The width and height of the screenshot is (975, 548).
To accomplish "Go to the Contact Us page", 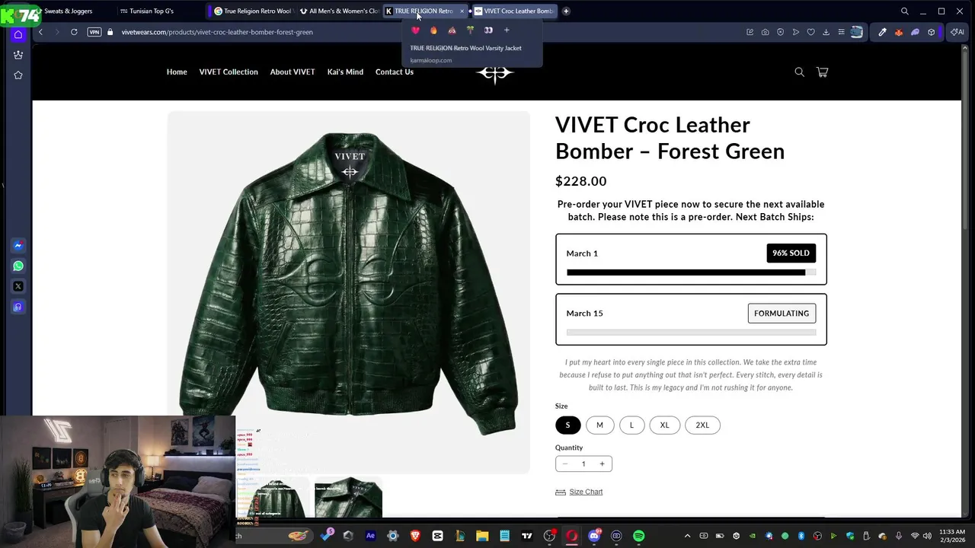I will (395, 72).
